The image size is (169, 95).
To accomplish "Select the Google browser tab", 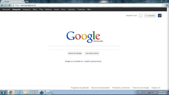I will 12,2.
